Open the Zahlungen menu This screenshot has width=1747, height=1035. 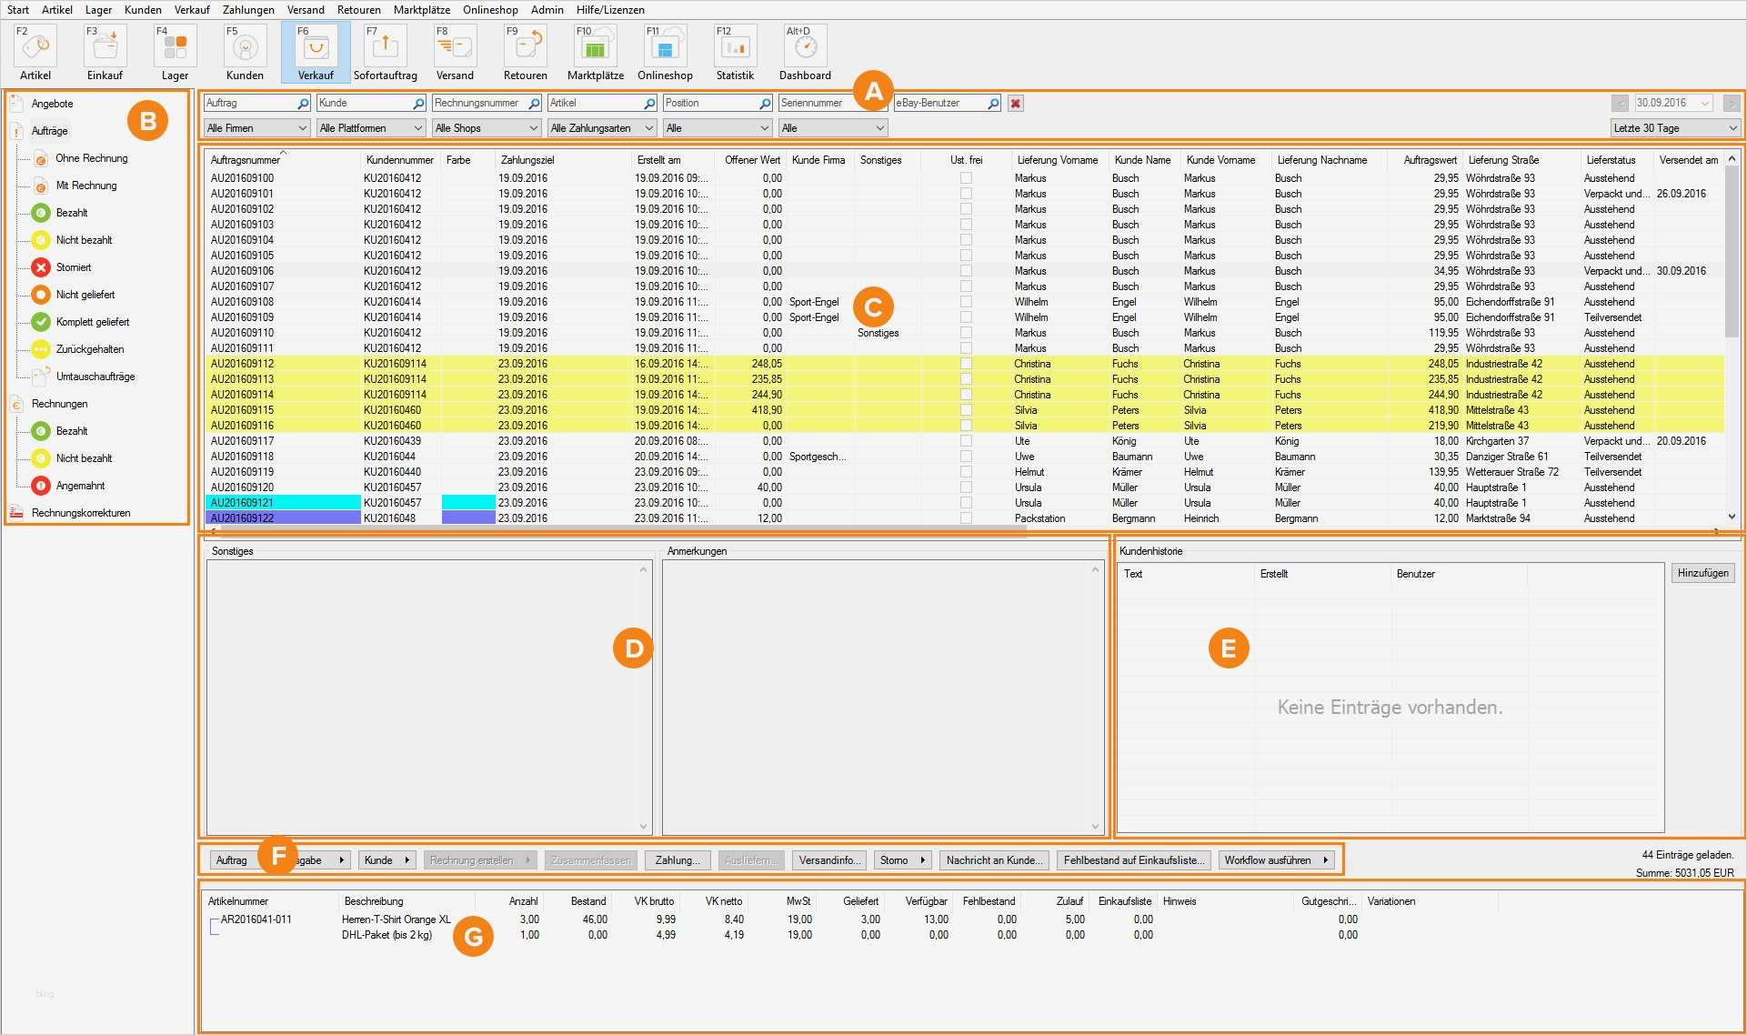248,10
